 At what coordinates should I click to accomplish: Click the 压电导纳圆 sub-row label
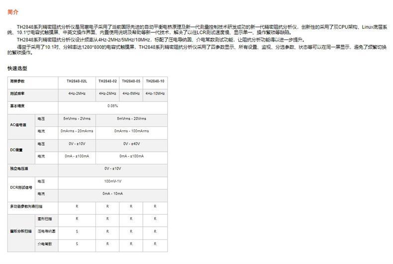[47, 231]
